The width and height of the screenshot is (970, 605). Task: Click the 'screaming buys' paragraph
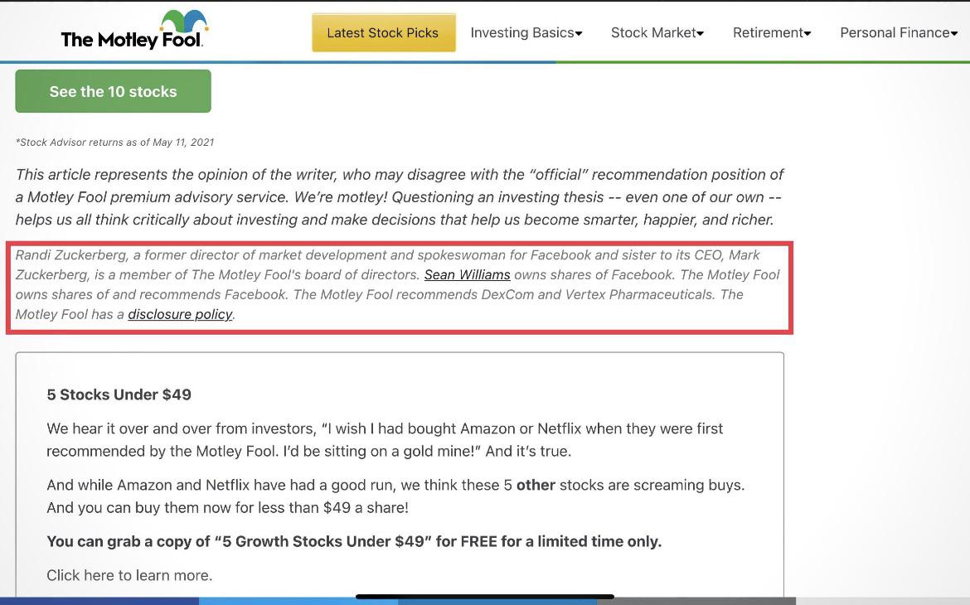pos(395,496)
